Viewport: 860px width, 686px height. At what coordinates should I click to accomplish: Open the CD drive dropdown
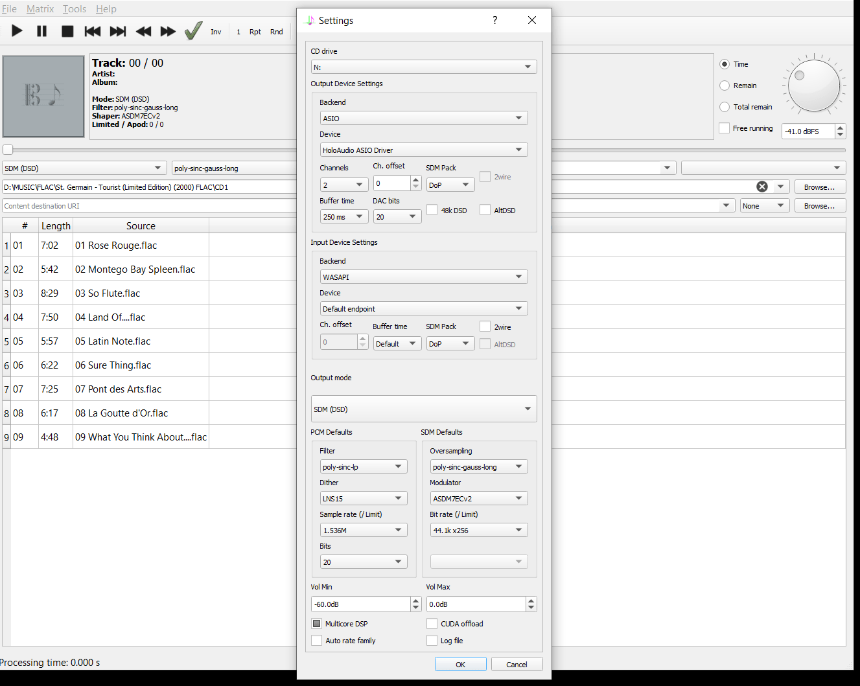point(424,67)
